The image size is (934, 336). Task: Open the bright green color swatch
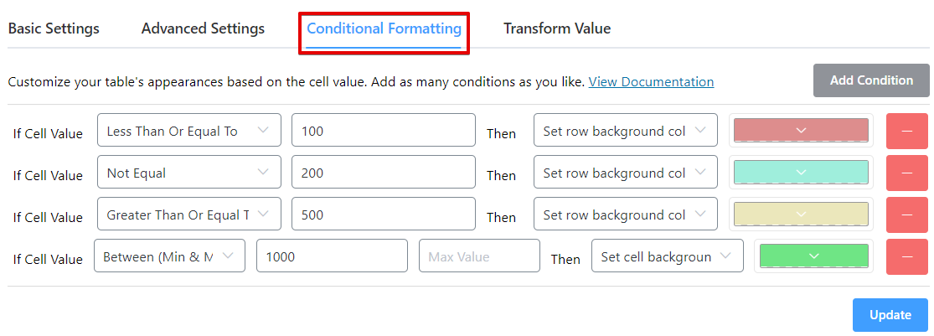[x=813, y=256]
